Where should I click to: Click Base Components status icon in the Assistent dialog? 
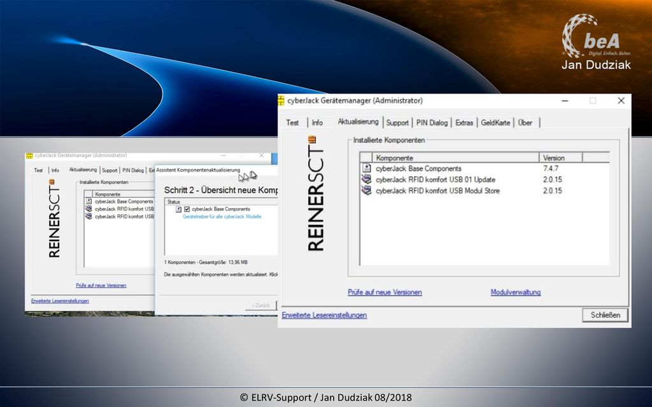click(179, 209)
